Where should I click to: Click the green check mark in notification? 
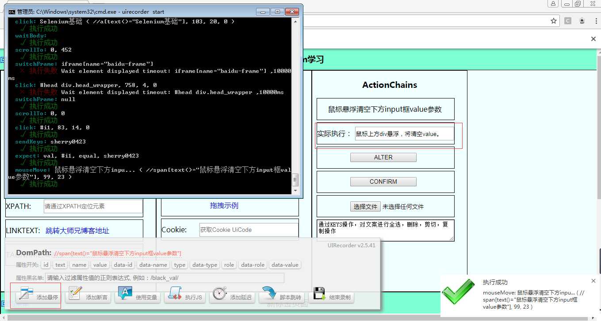458,292
